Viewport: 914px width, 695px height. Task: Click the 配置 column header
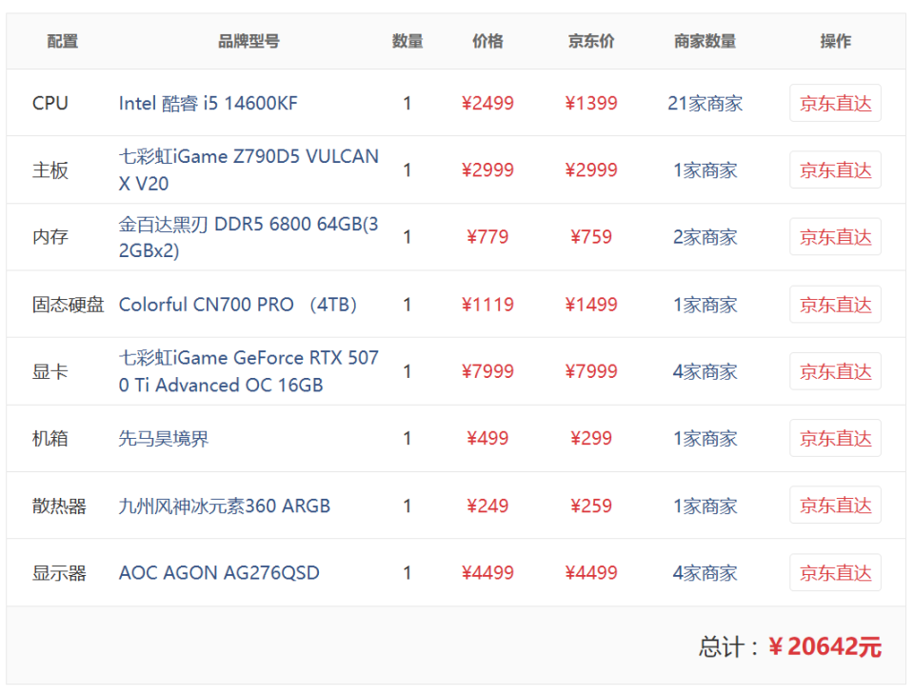63,41
